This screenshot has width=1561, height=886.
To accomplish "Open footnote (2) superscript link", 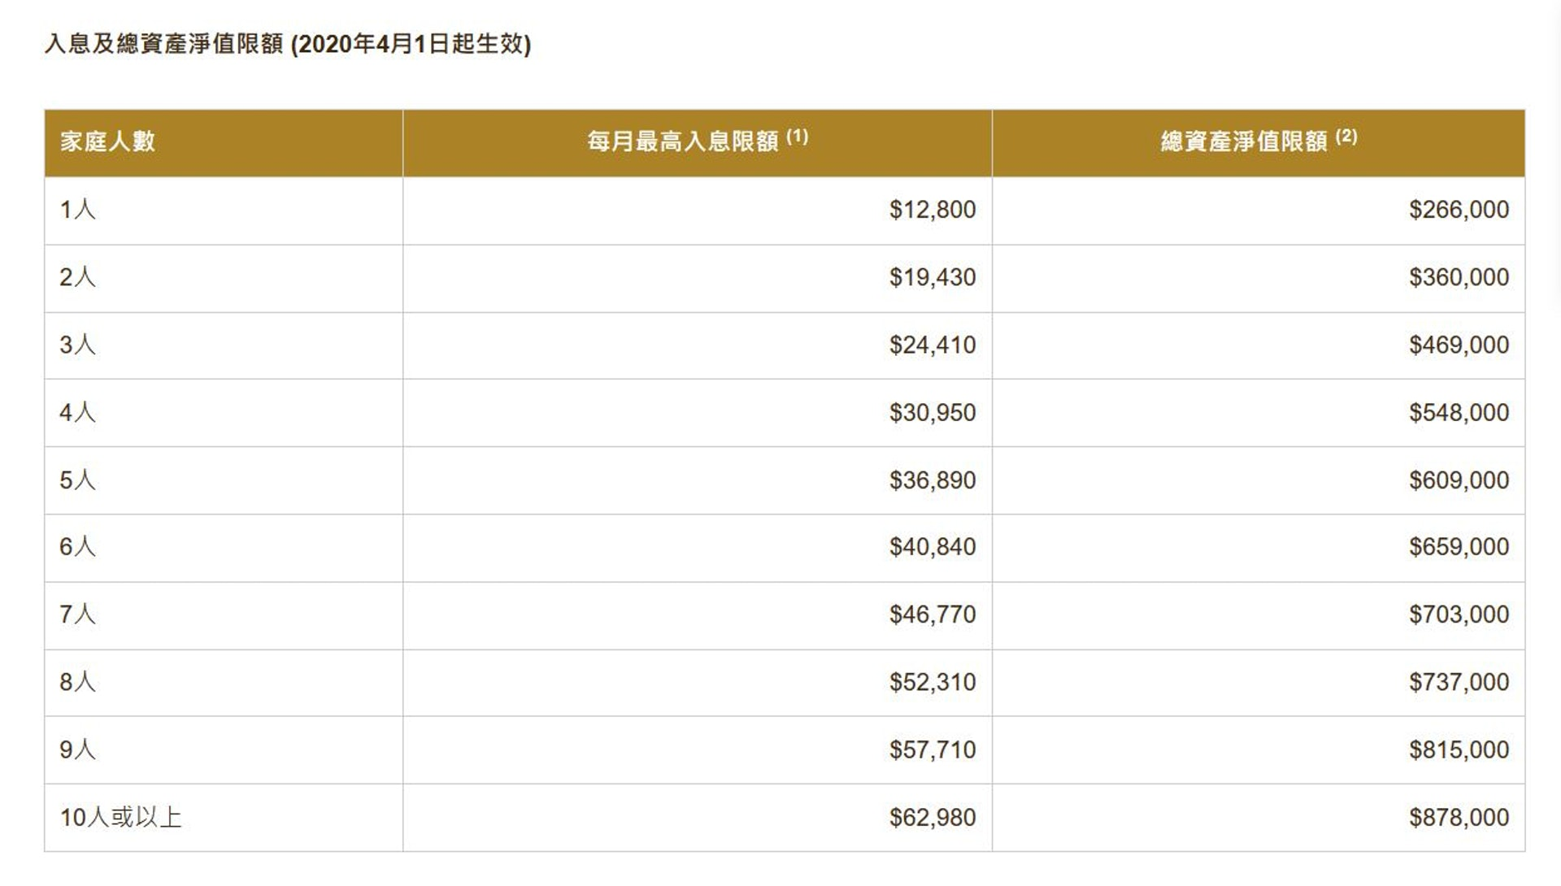I will (x=1346, y=136).
